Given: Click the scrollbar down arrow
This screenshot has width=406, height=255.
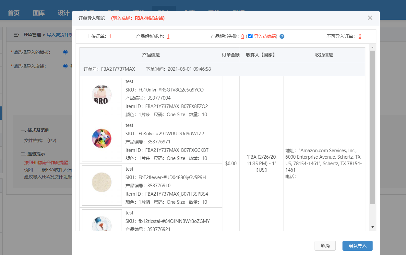Looking at the screenshot, I should (372, 227).
